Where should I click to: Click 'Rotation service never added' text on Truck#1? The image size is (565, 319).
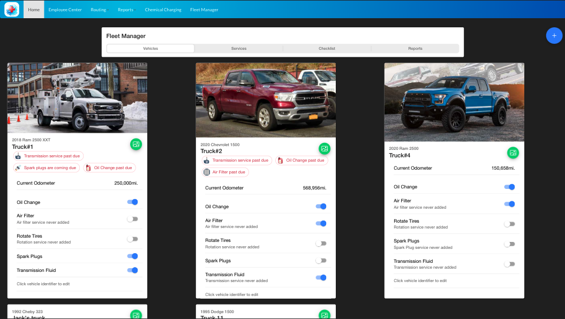(43, 242)
